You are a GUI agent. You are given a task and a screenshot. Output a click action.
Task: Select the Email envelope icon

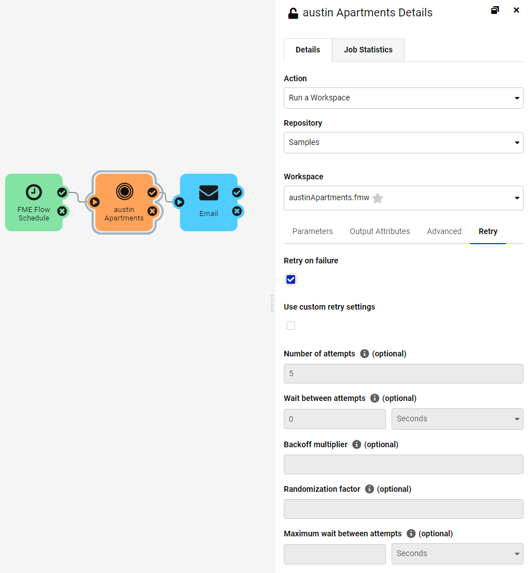tap(209, 193)
